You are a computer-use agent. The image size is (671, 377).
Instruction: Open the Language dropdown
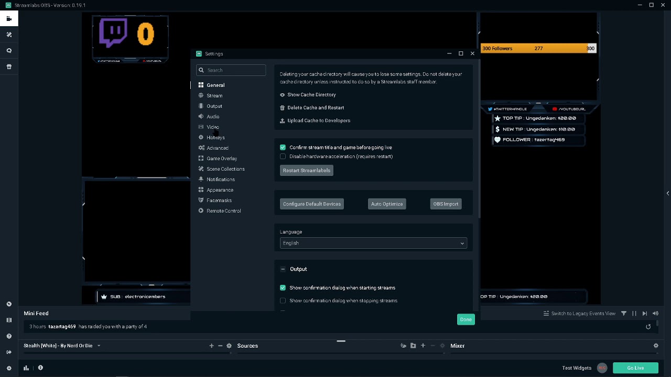tap(373, 243)
